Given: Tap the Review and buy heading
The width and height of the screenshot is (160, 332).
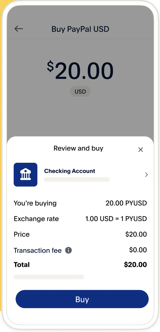Looking at the screenshot, I should tap(78, 148).
